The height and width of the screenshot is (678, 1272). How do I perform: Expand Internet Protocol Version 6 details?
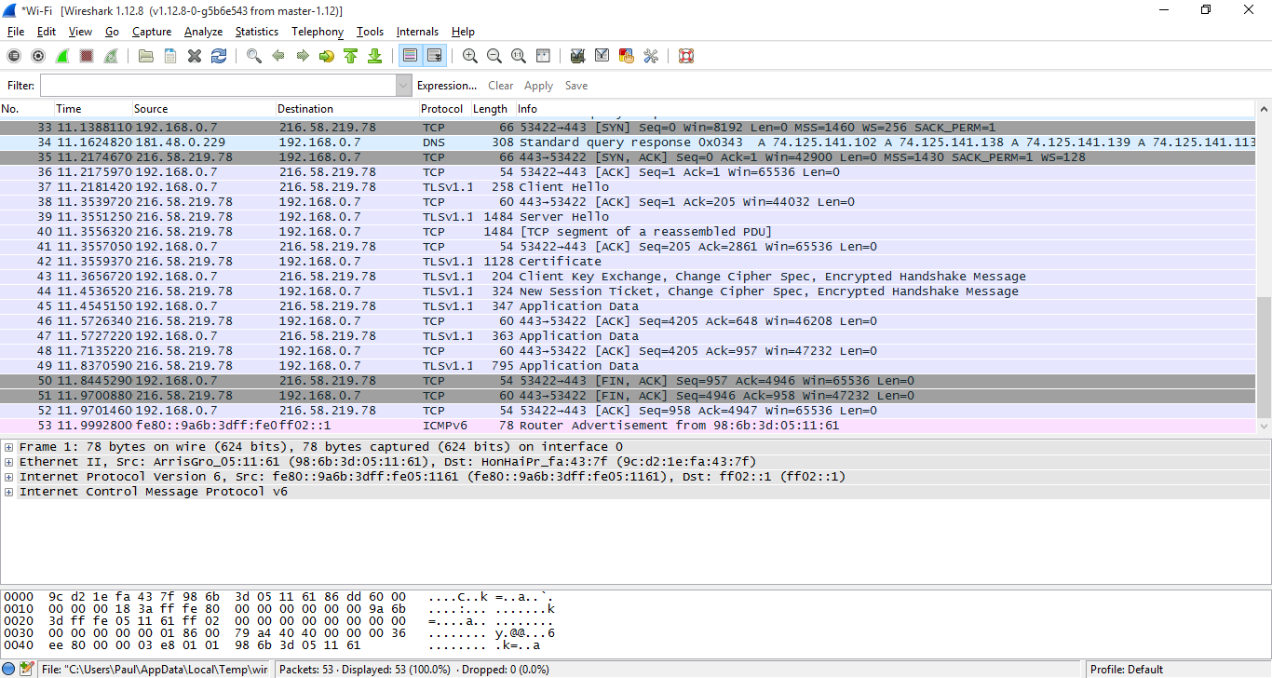(9, 477)
